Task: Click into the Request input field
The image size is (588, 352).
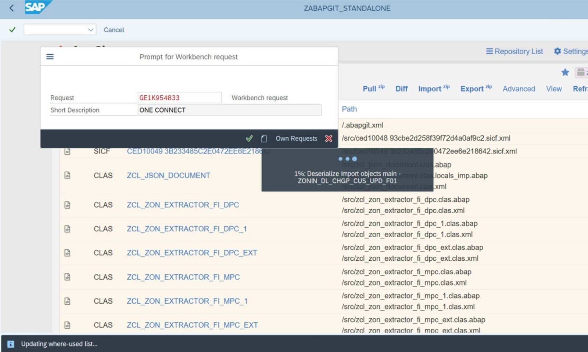Action: 179,98
